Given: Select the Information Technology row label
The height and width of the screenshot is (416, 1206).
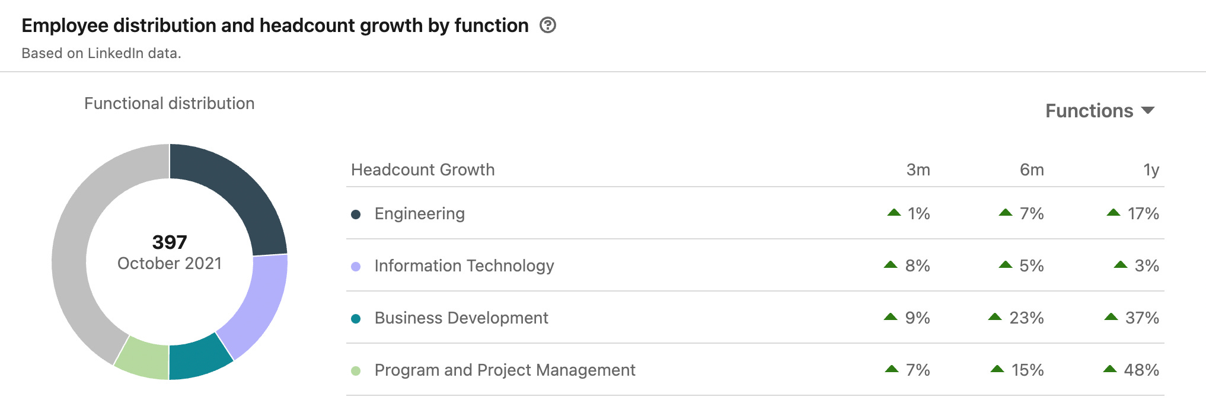Looking at the screenshot, I should tap(464, 266).
